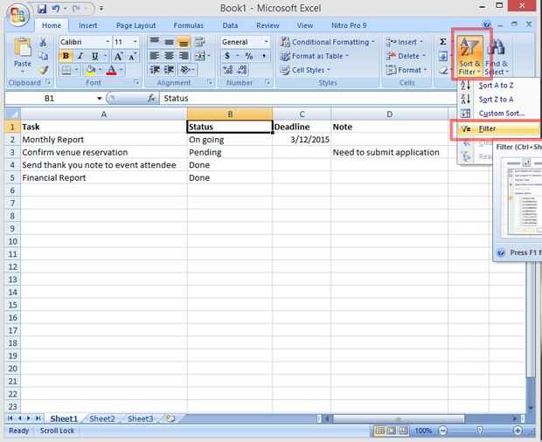
Task: Open the Data tab
Action: click(230, 25)
